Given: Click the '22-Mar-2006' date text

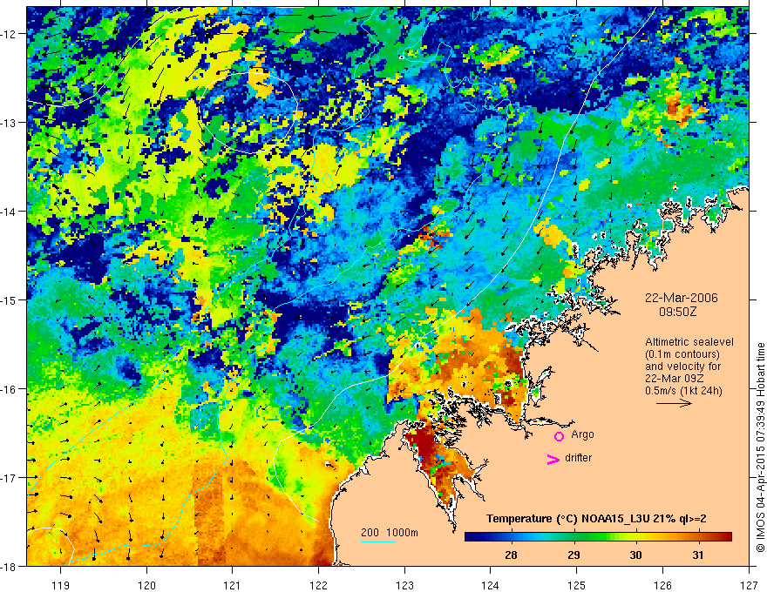Looking at the screenshot, I should pyautogui.click(x=681, y=298).
